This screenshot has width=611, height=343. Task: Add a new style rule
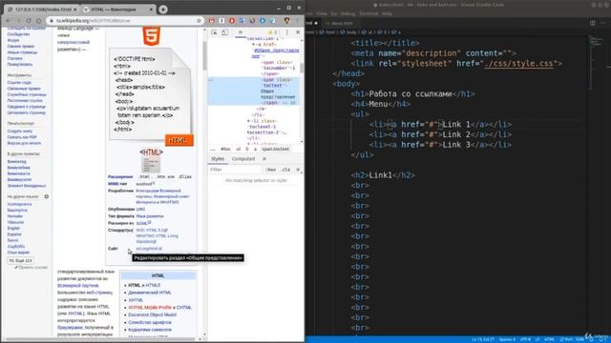[x=298, y=170]
